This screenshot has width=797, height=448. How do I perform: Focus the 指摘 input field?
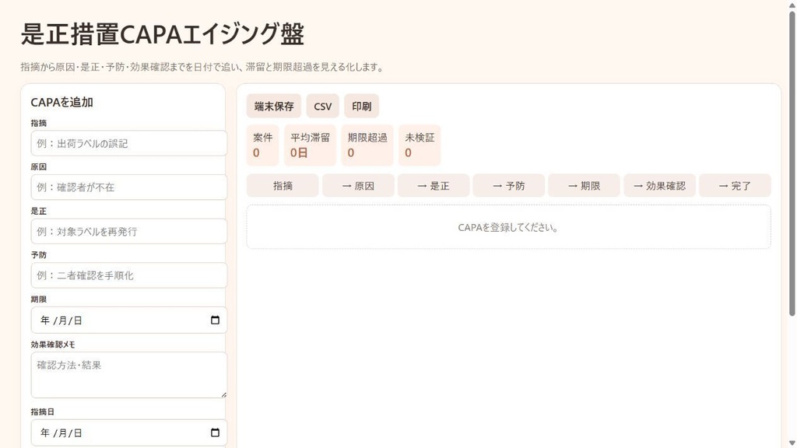129,143
